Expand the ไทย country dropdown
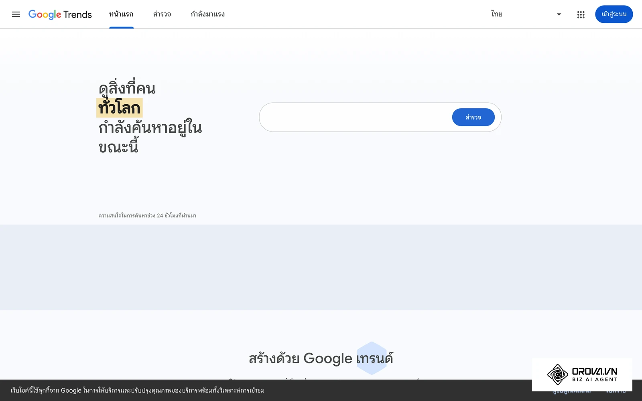The width and height of the screenshot is (642, 401). [x=526, y=14]
